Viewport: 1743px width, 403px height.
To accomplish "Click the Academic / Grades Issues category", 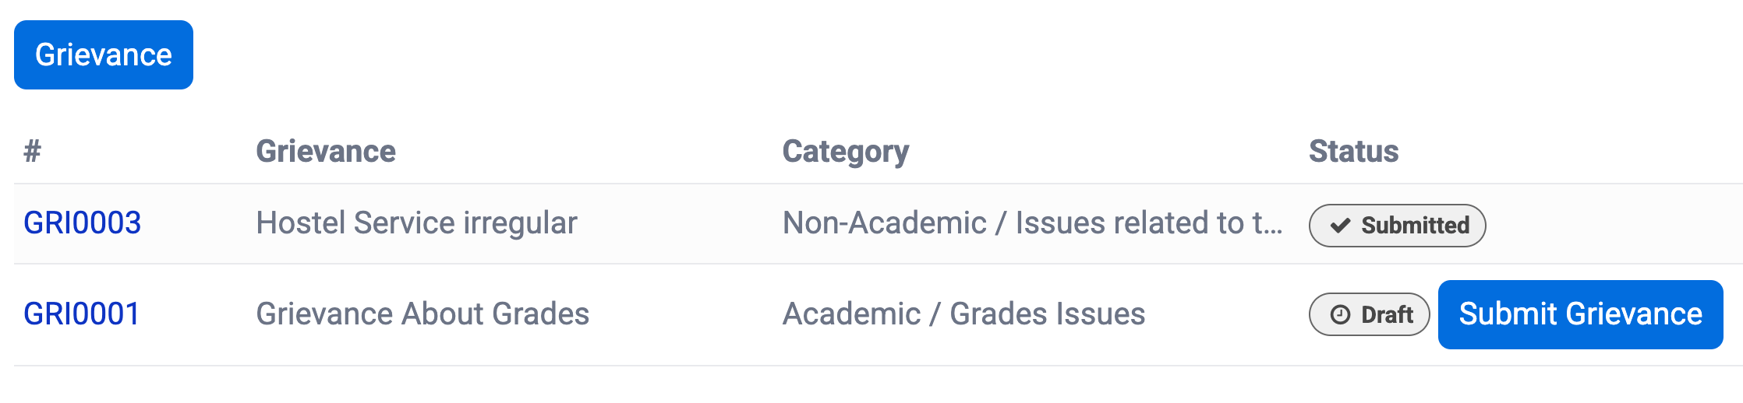I will tap(963, 314).
